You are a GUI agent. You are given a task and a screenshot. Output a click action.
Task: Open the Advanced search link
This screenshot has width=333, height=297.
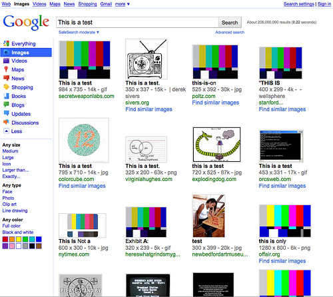230,32
